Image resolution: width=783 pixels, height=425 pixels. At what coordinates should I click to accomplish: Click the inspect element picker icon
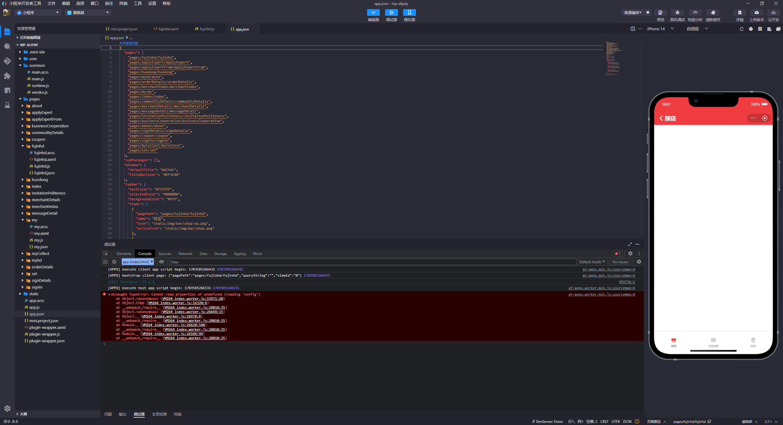coord(106,254)
